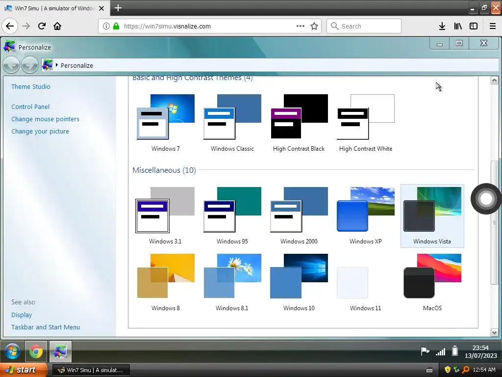Select the Windows 3.1 theme
502x377 pixels.
pyautogui.click(x=166, y=215)
